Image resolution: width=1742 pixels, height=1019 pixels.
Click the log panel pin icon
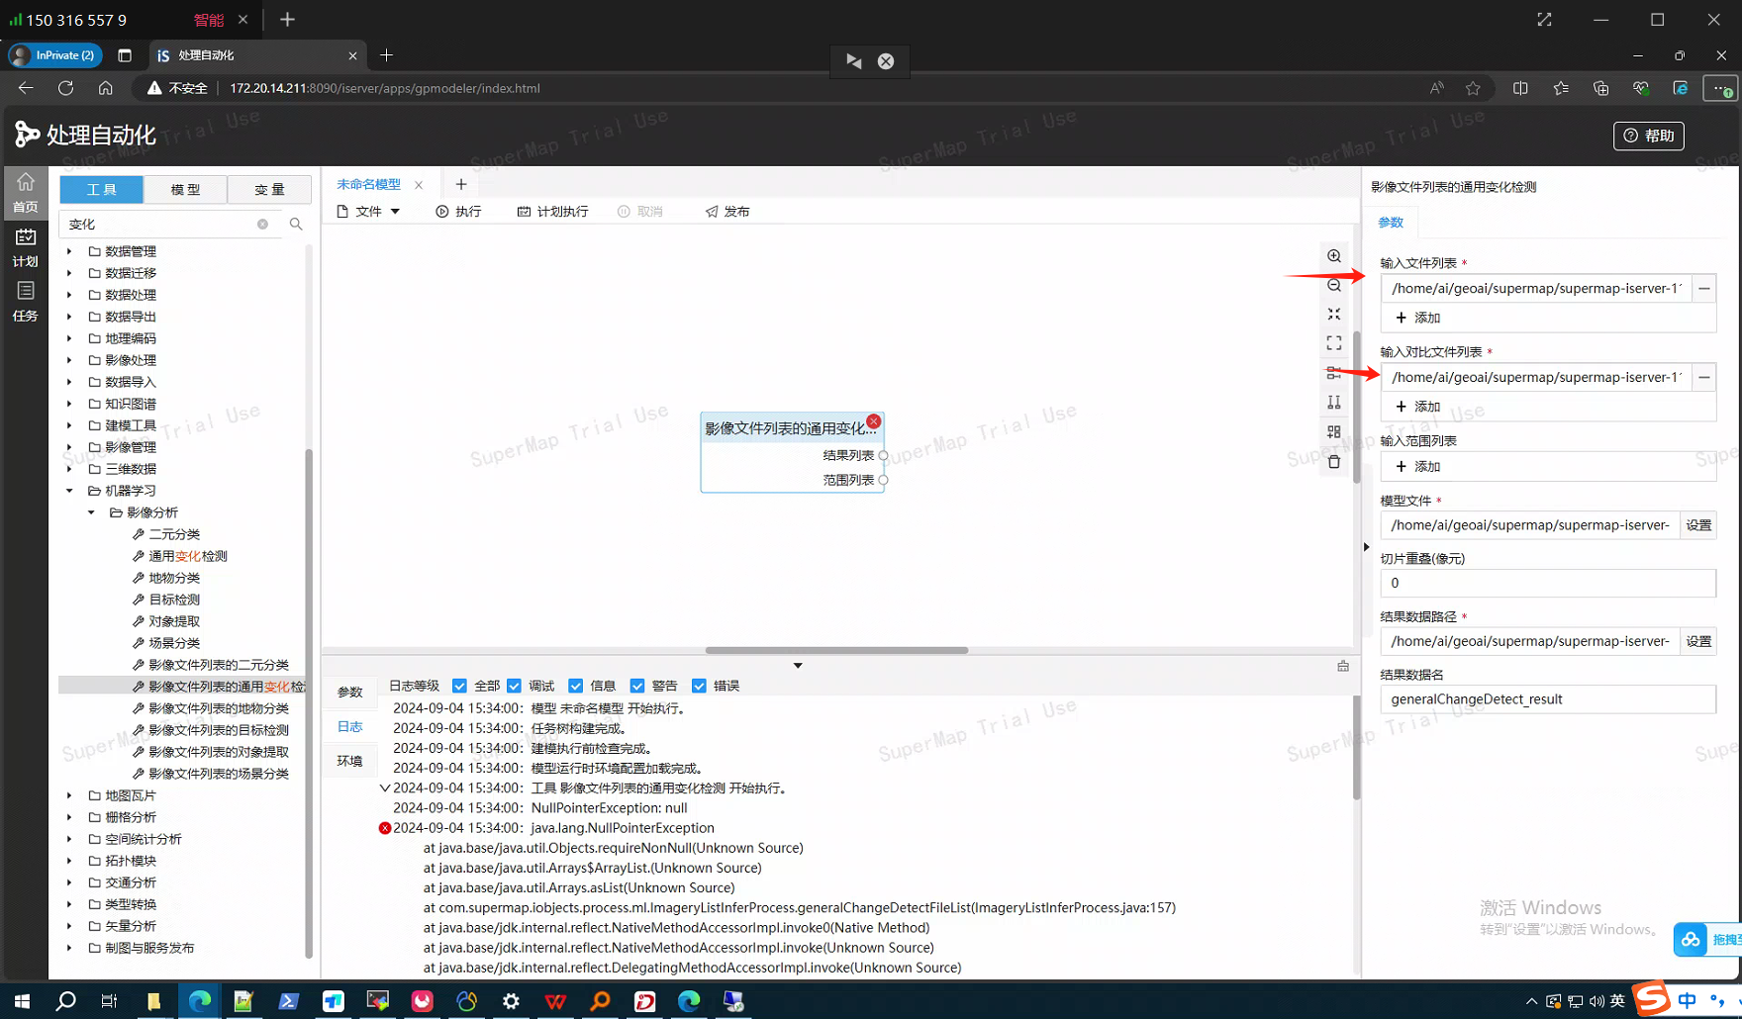(1343, 666)
